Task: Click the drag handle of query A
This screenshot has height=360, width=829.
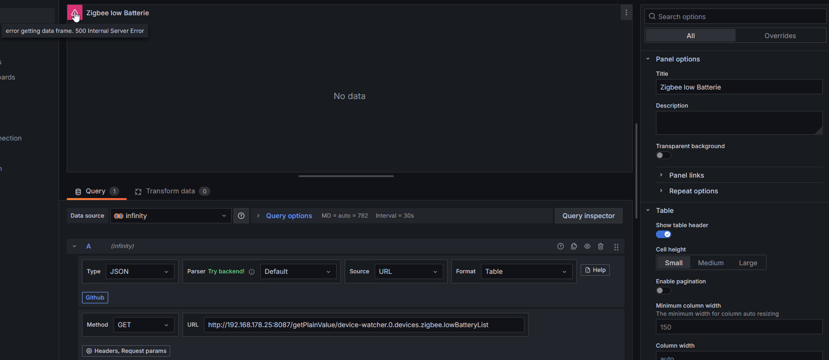Action: coord(616,247)
